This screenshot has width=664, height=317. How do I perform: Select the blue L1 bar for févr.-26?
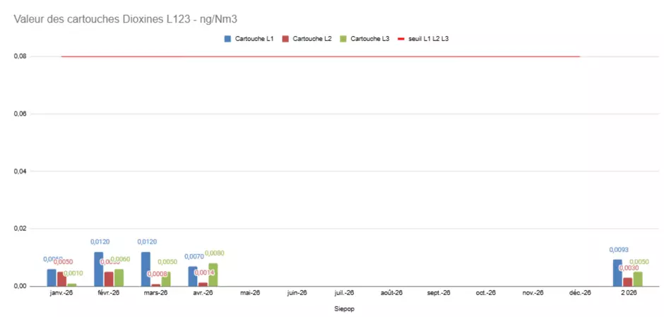pyautogui.click(x=99, y=269)
